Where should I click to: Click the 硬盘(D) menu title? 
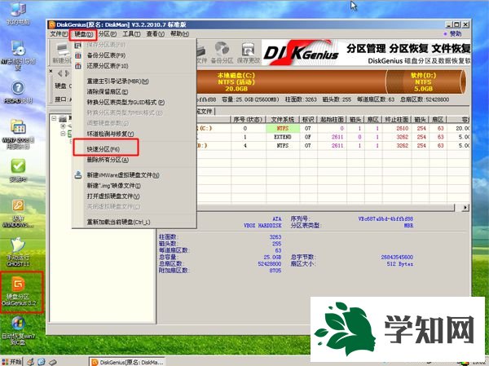[83, 34]
